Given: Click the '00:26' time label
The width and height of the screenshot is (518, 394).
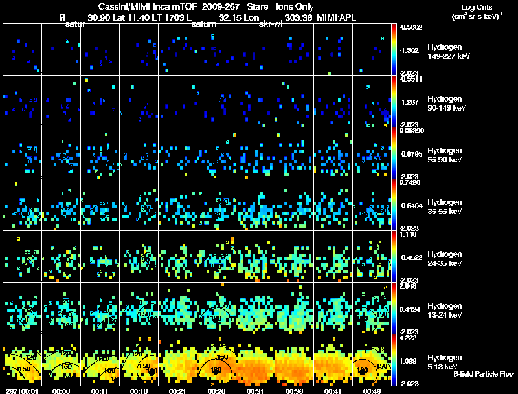Looking at the screenshot, I should pos(217,391).
